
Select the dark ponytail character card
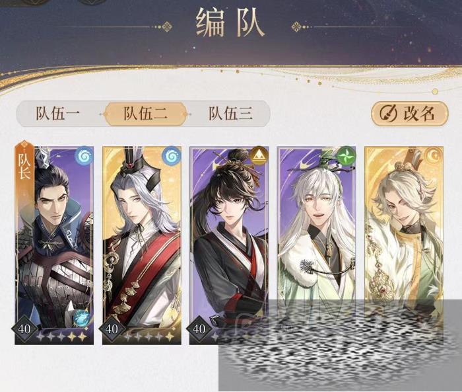(229, 245)
